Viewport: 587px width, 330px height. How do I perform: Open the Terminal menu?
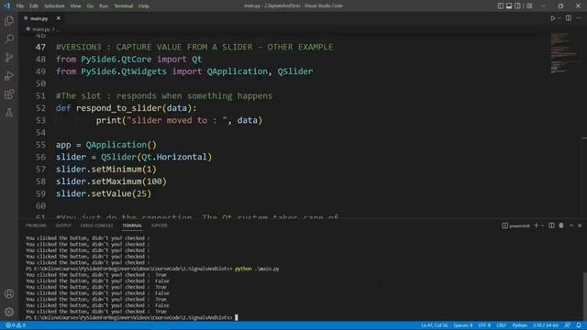point(124,6)
